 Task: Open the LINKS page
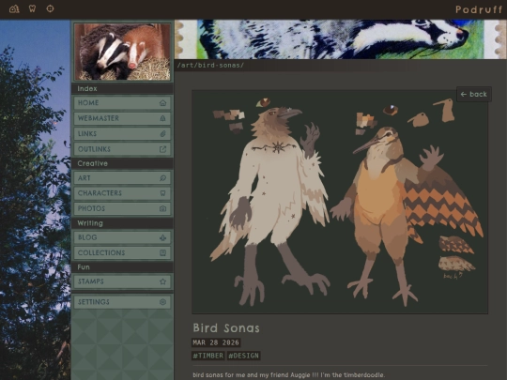click(122, 134)
